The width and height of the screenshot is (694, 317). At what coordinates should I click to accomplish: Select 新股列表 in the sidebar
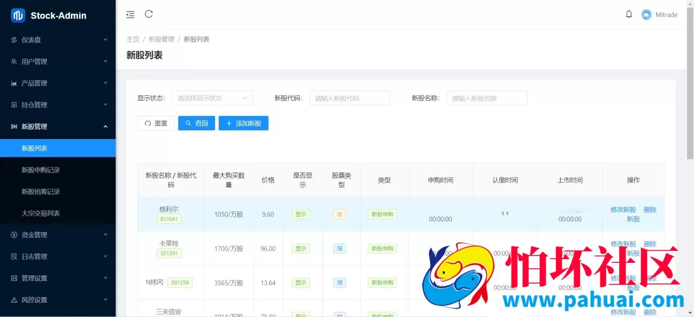pos(58,148)
